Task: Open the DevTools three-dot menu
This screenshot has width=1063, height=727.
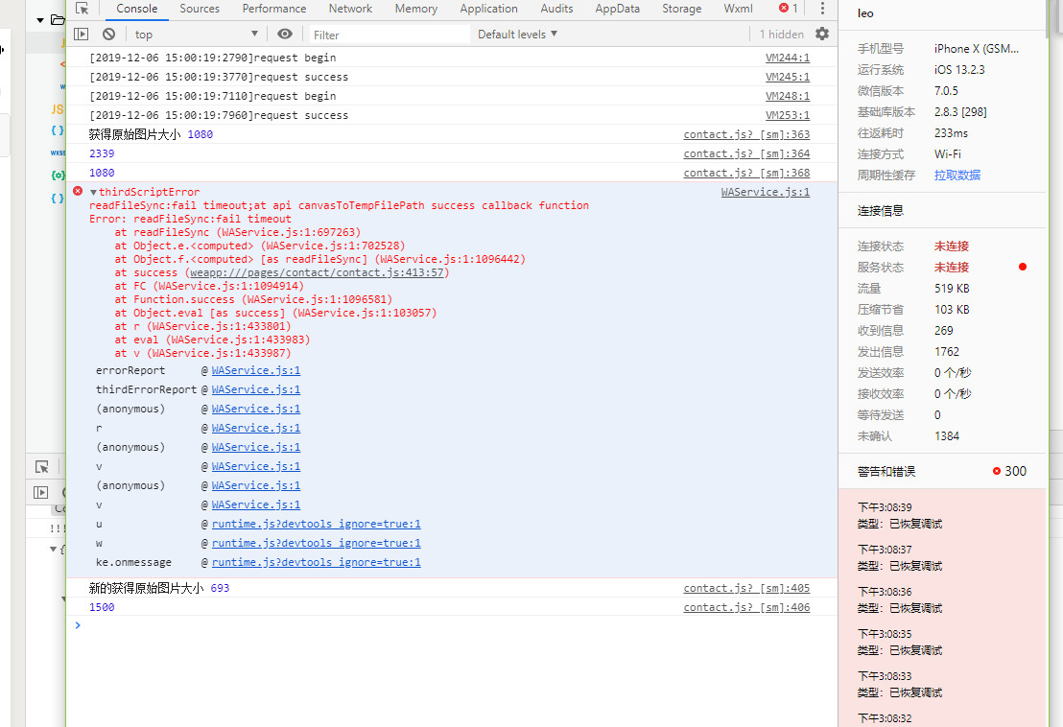Action: point(822,8)
